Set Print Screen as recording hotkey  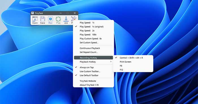point(133,62)
